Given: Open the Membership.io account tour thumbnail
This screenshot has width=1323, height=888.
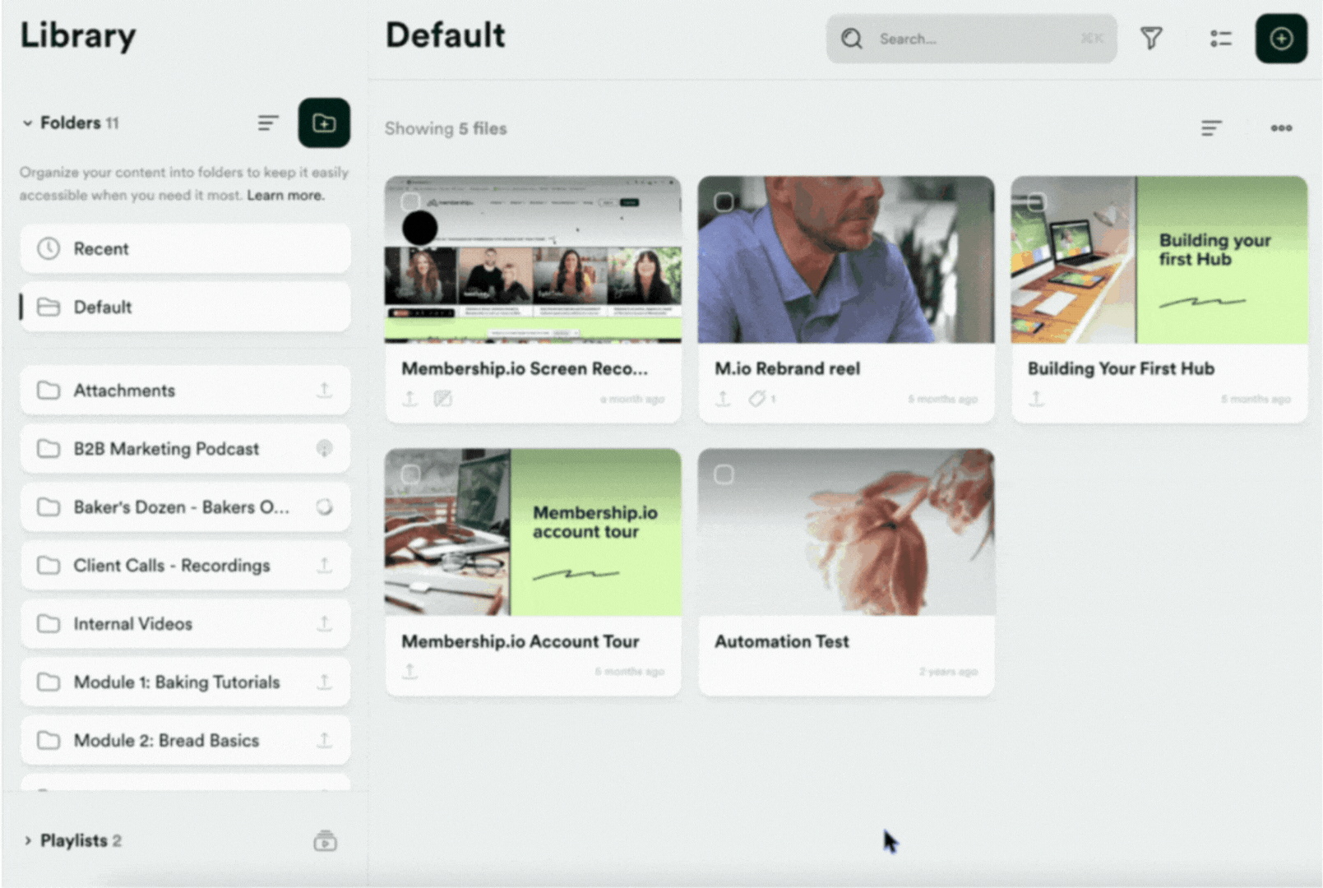Looking at the screenshot, I should [x=533, y=532].
